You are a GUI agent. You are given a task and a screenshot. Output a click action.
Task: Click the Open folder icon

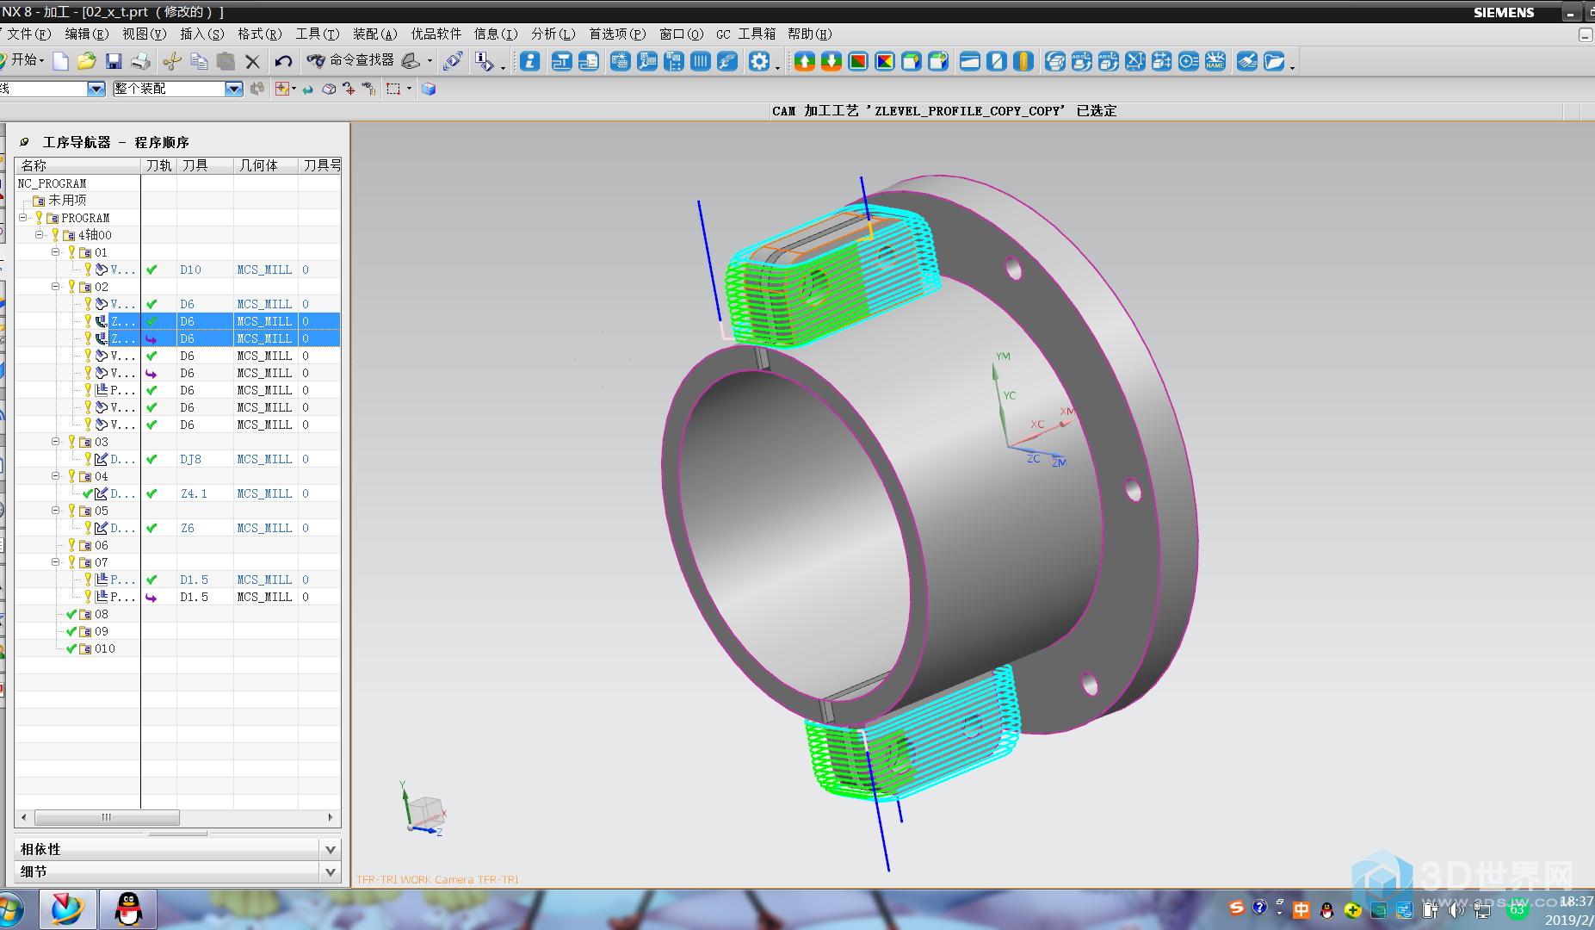[86, 61]
